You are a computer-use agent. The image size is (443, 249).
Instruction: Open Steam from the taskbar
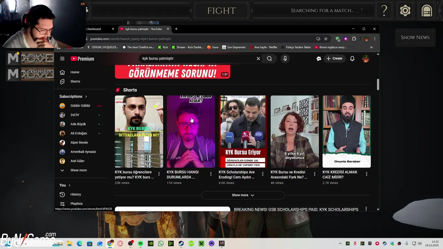click(181, 243)
